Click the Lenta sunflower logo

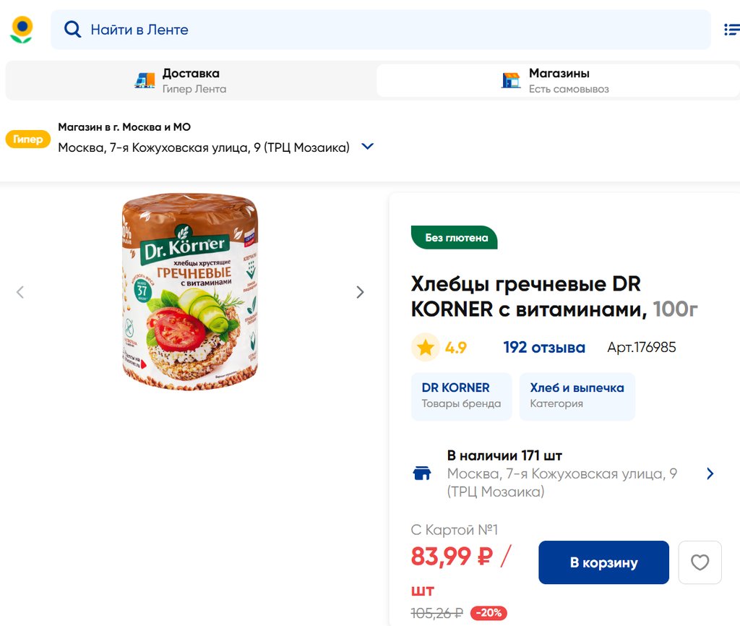22,30
